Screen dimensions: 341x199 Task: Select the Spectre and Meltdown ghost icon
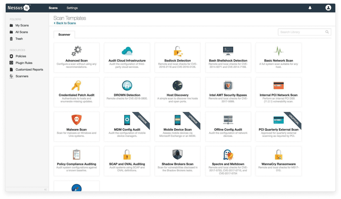228,155
